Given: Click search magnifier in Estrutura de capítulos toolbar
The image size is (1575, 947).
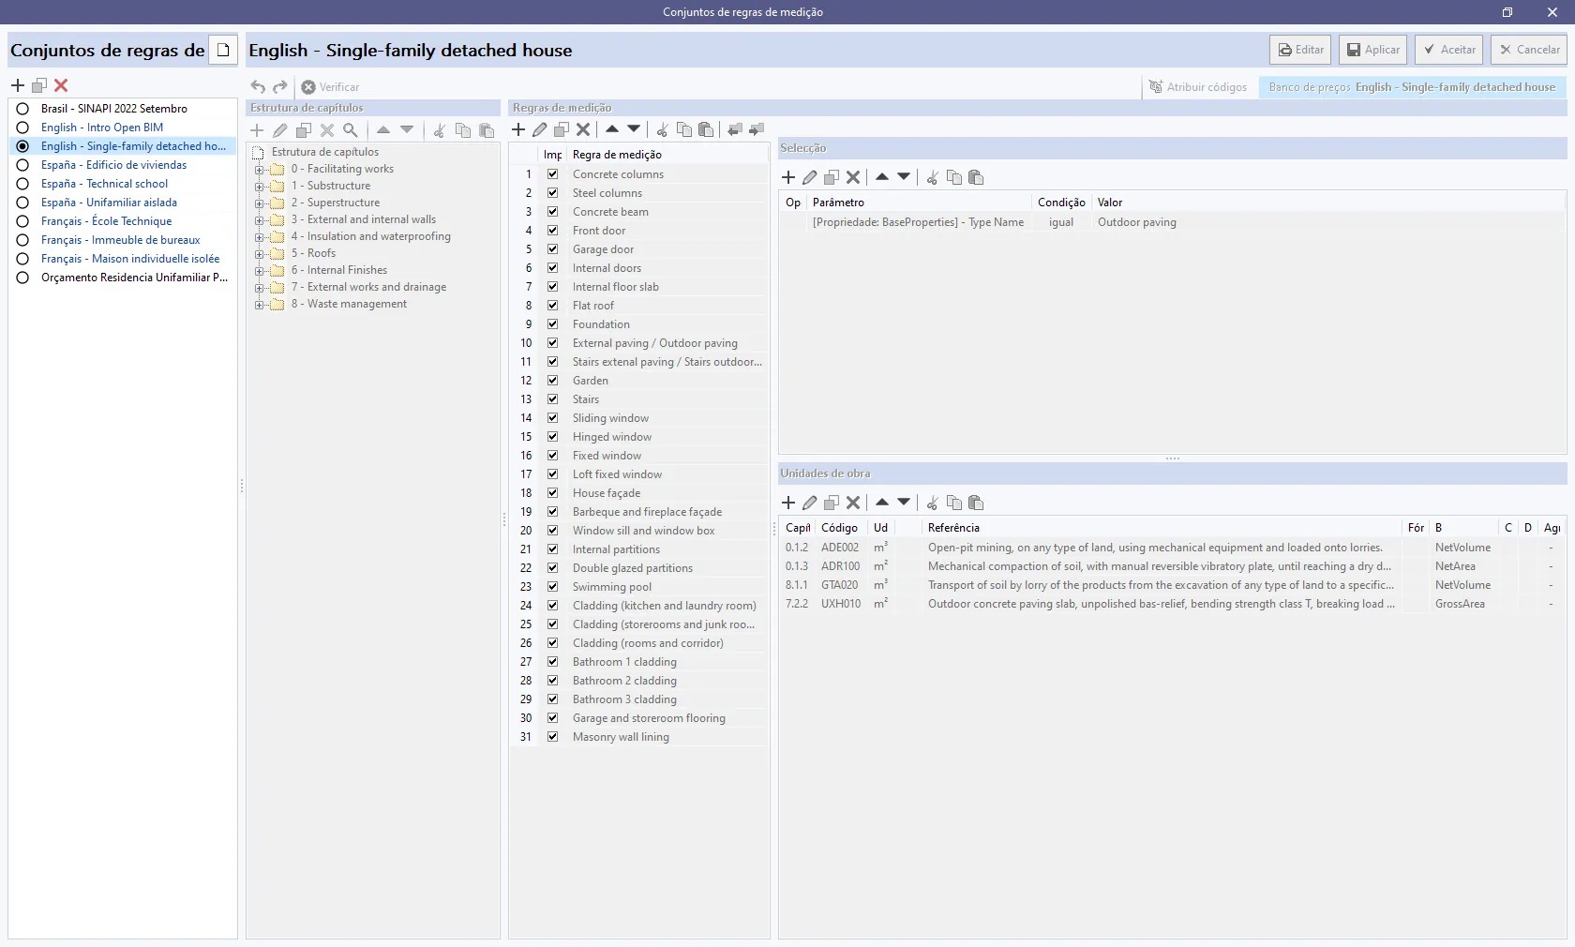Looking at the screenshot, I should [x=350, y=130].
